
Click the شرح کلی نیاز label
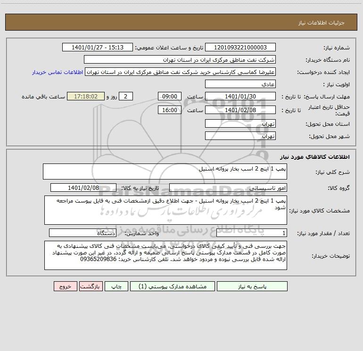333,172
